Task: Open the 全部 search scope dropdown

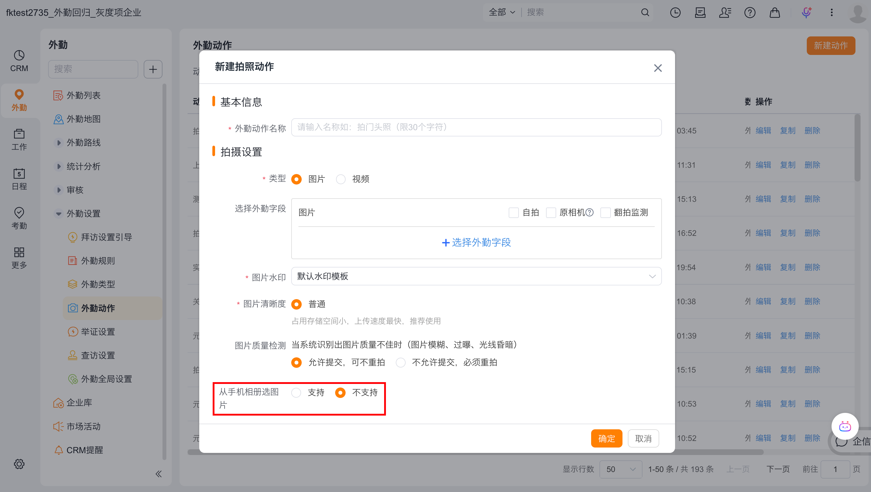Action: click(502, 13)
